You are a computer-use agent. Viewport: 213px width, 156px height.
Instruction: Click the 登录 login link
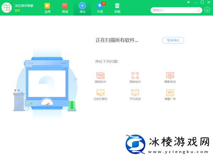[17, 11]
